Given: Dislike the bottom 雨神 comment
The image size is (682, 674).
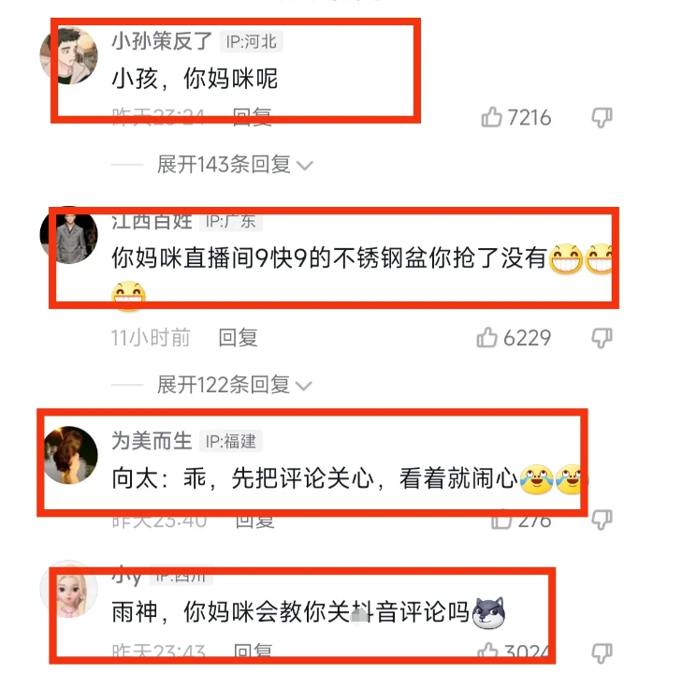Looking at the screenshot, I should point(602,652).
